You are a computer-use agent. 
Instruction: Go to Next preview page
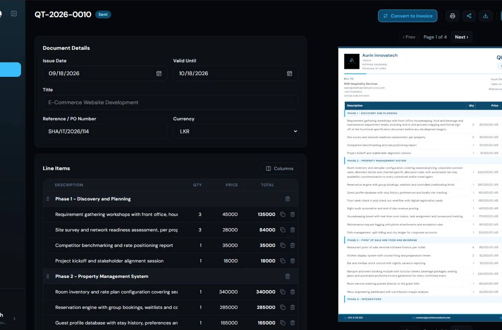(461, 37)
